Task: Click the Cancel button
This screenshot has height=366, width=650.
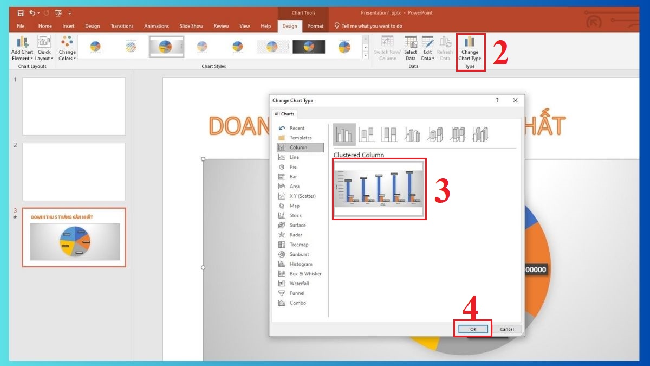Action: pyautogui.click(x=507, y=329)
